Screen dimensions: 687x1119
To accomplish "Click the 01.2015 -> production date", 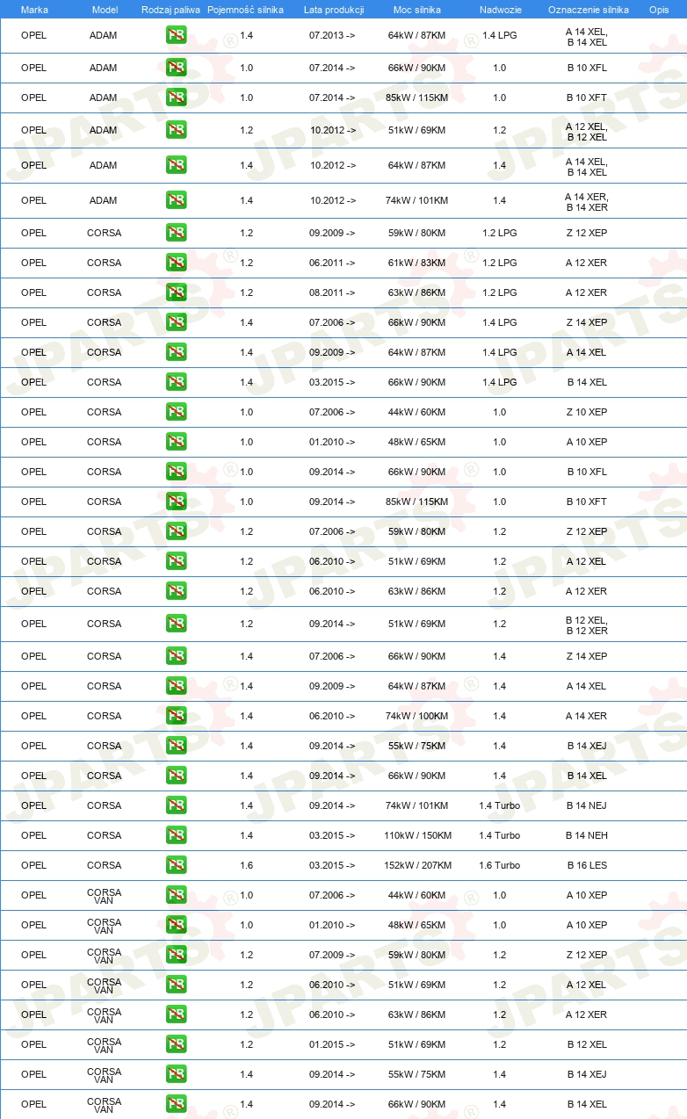I will [x=333, y=1044].
